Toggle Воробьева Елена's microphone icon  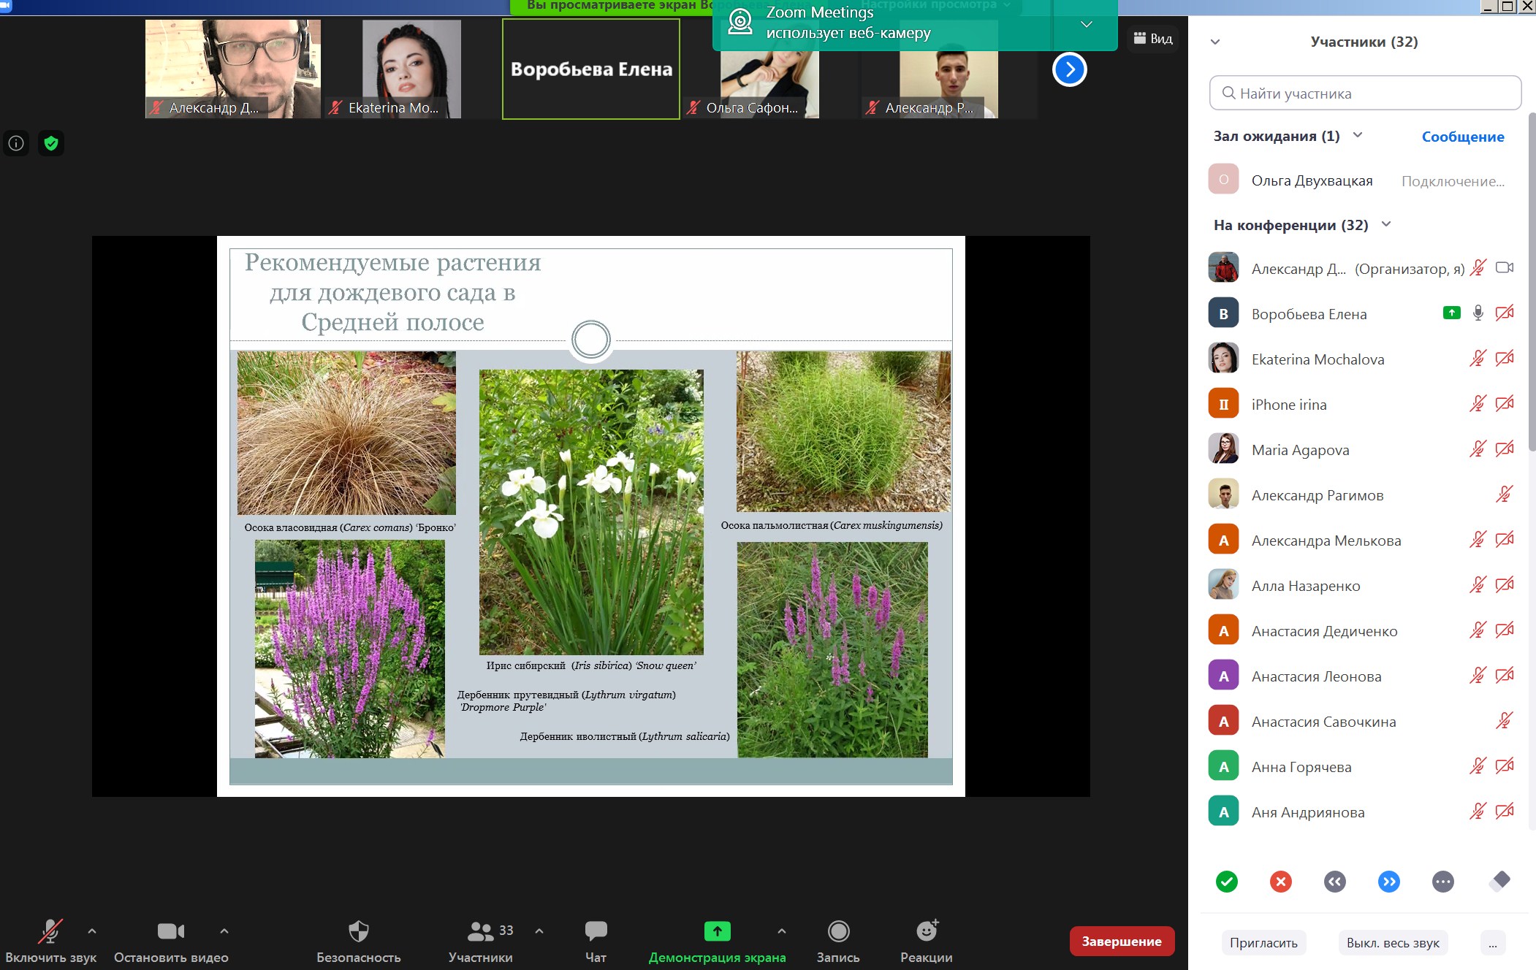coord(1478,313)
